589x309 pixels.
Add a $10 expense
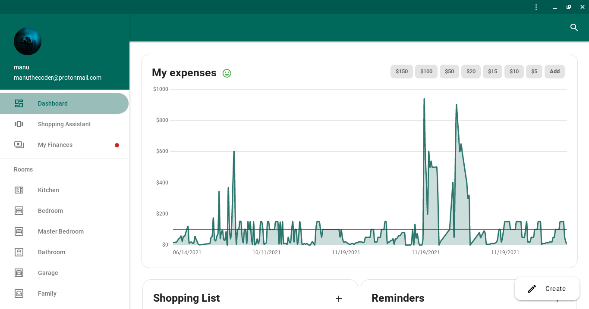pos(514,72)
